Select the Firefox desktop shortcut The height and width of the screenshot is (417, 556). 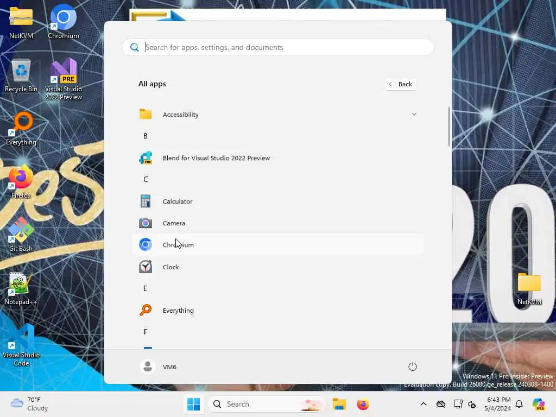coord(21,181)
